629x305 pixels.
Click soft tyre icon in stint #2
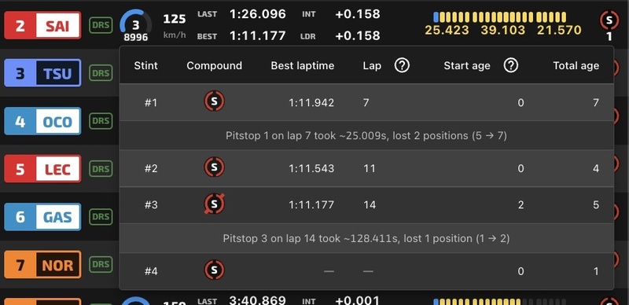point(214,167)
